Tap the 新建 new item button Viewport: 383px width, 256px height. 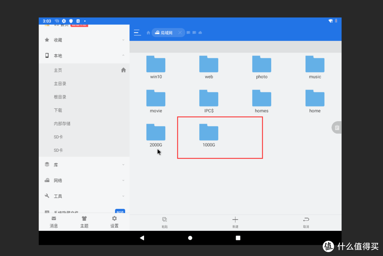pos(235,223)
